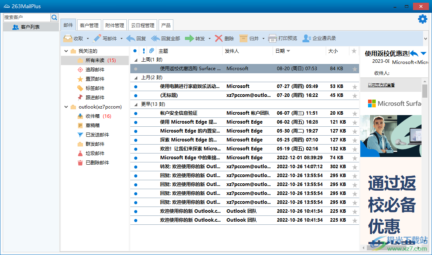Click the 收取 receive mail icon
Screen dimensions: 432x255
68,38
